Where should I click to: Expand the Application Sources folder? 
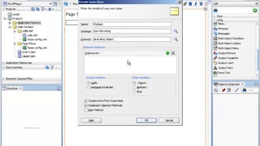10,23
